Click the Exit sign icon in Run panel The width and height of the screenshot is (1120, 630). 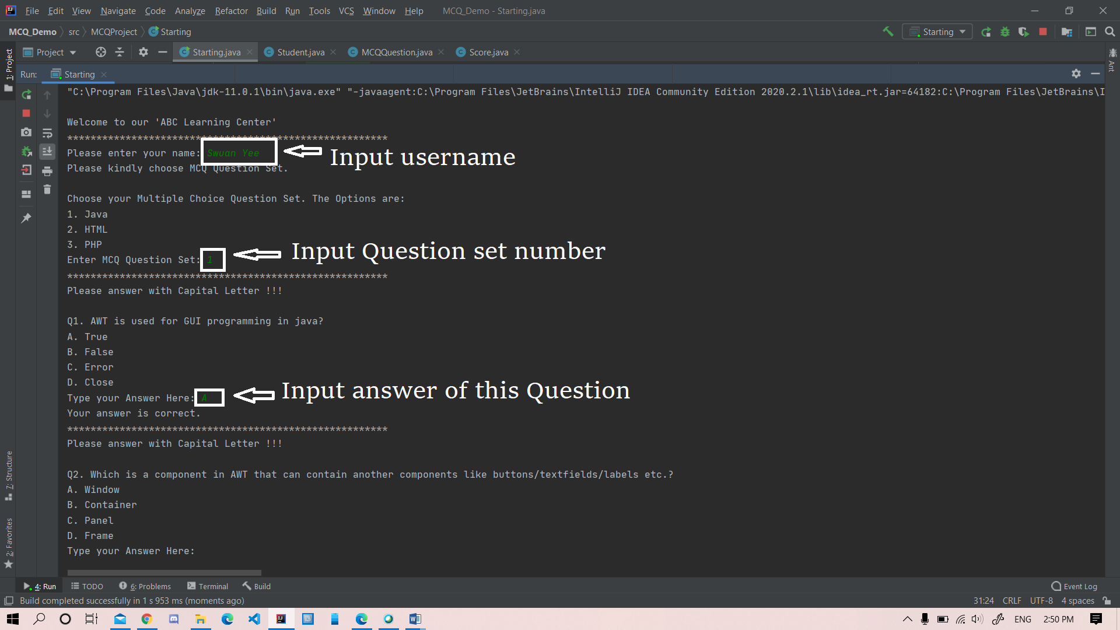(x=26, y=170)
